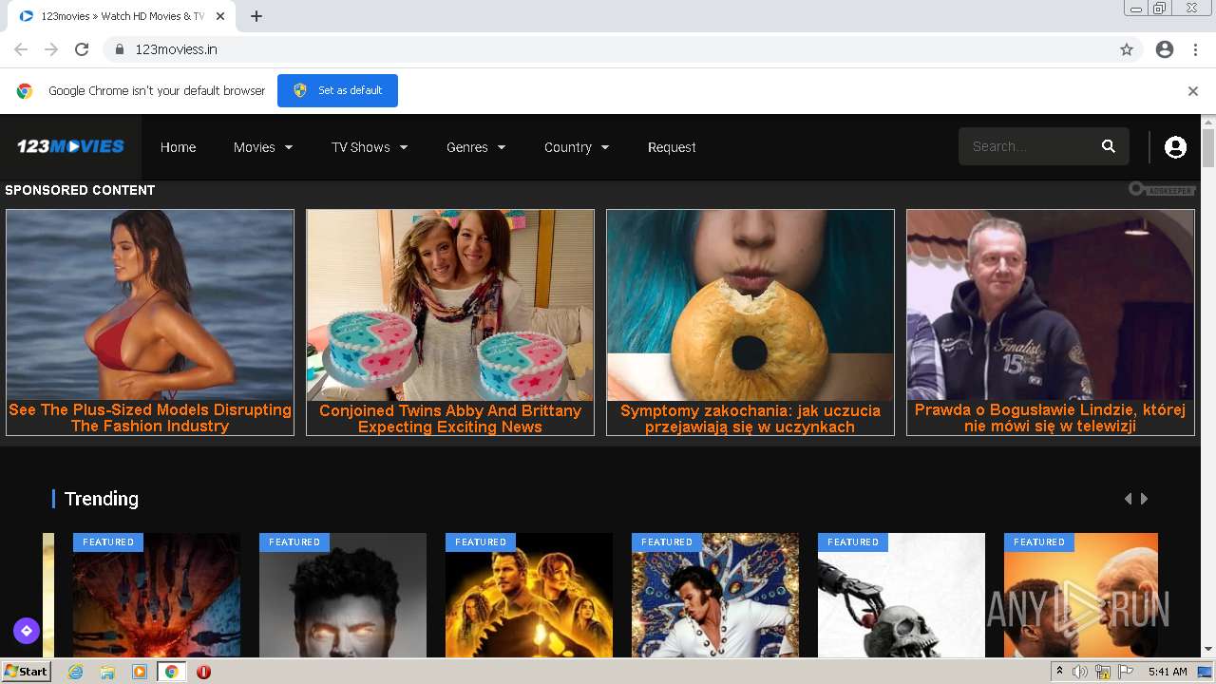This screenshot has width=1216, height=684.
Task: Expand the Country dropdown
Action: click(577, 147)
